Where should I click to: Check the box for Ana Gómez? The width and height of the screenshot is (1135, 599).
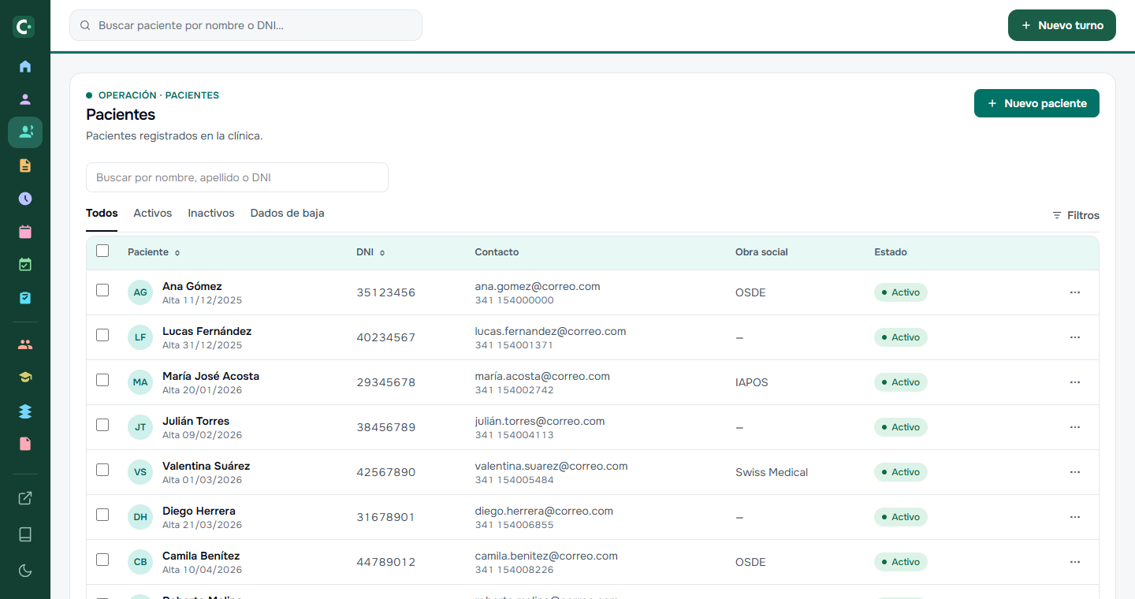pos(102,290)
